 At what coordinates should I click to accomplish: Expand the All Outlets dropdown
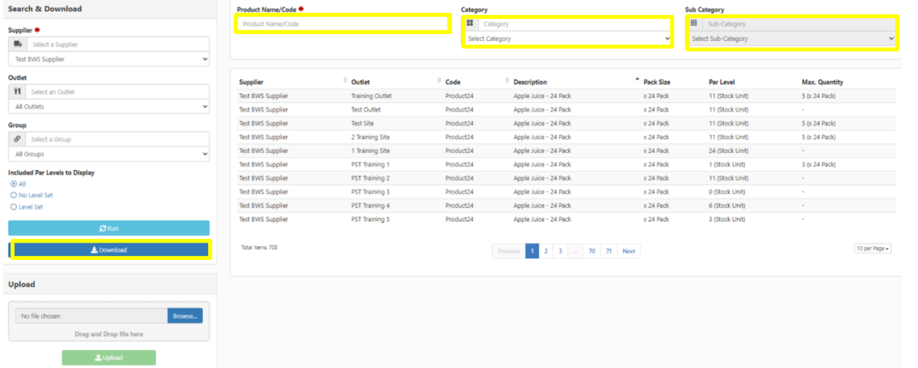coord(109,107)
